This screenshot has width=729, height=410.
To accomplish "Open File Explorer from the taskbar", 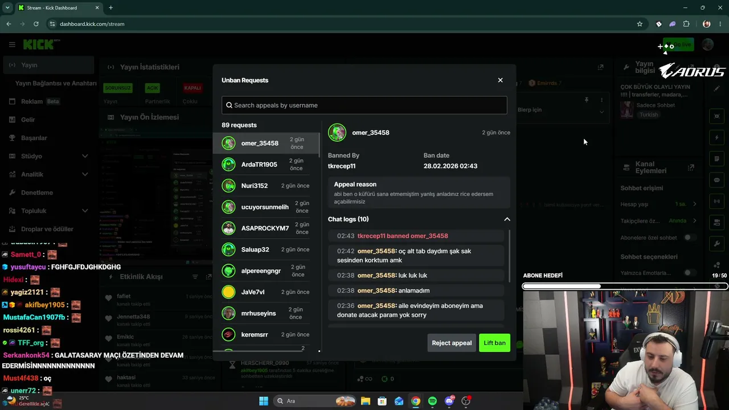I will coord(366,401).
